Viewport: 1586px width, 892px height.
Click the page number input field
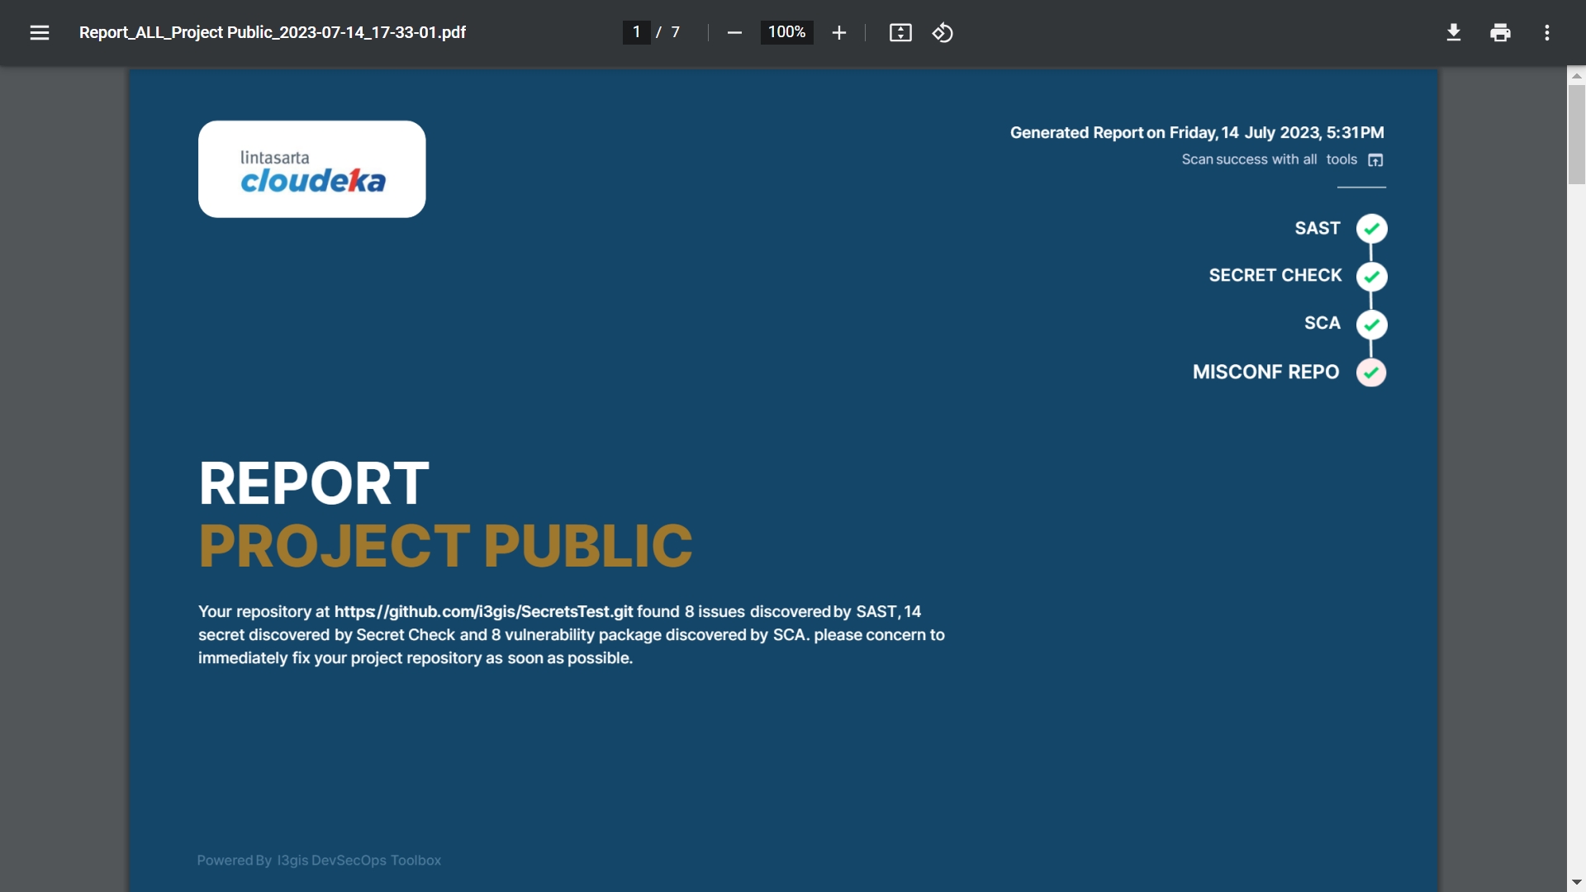(x=636, y=32)
